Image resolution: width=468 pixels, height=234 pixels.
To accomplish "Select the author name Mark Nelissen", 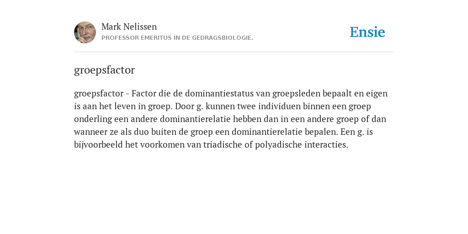I will click(129, 27).
